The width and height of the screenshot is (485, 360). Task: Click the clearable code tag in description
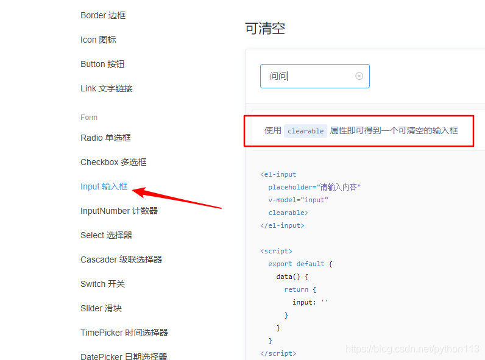pyautogui.click(x=306, y=131)
